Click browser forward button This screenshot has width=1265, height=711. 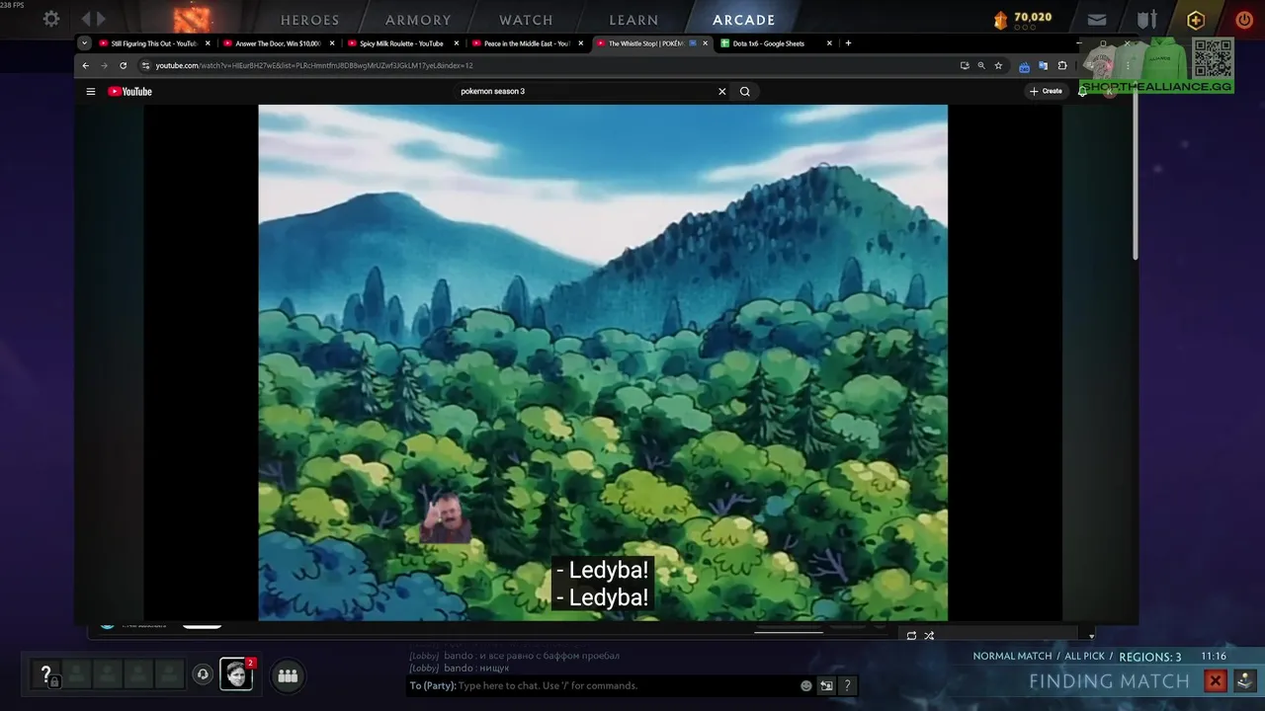click(104, 65)
